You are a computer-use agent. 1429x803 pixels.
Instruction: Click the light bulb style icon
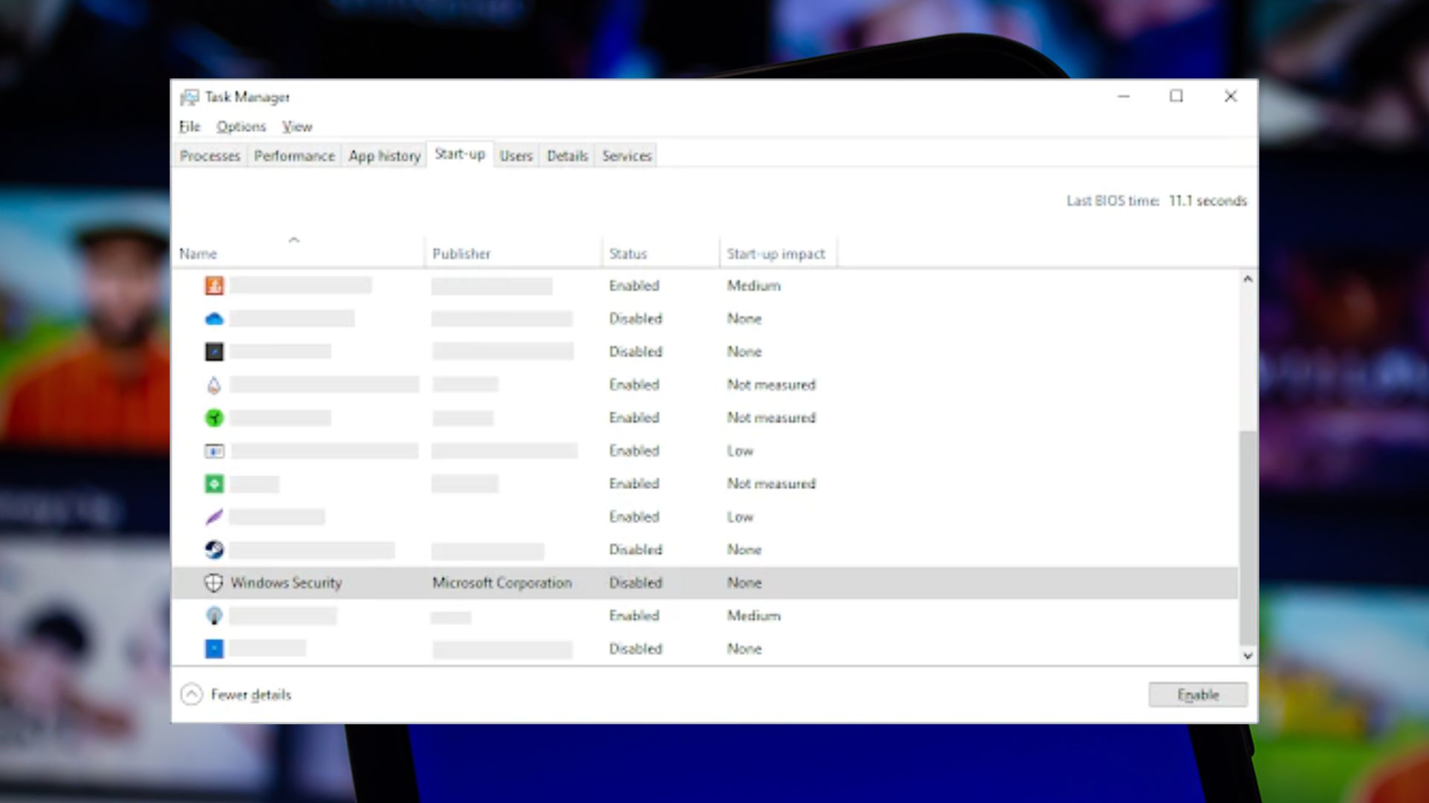pyautogui.click(x=214, y=616)
